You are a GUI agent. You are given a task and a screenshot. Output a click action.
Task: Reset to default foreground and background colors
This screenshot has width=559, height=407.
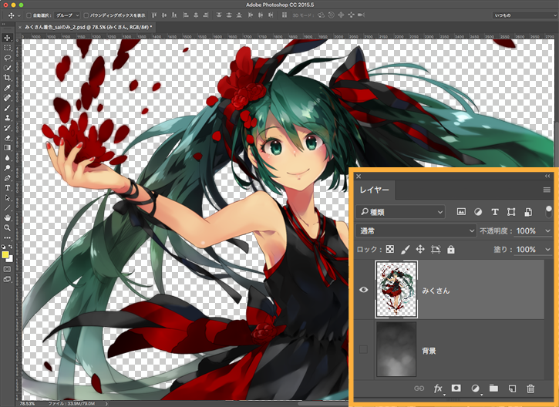(x=4, y=246)
